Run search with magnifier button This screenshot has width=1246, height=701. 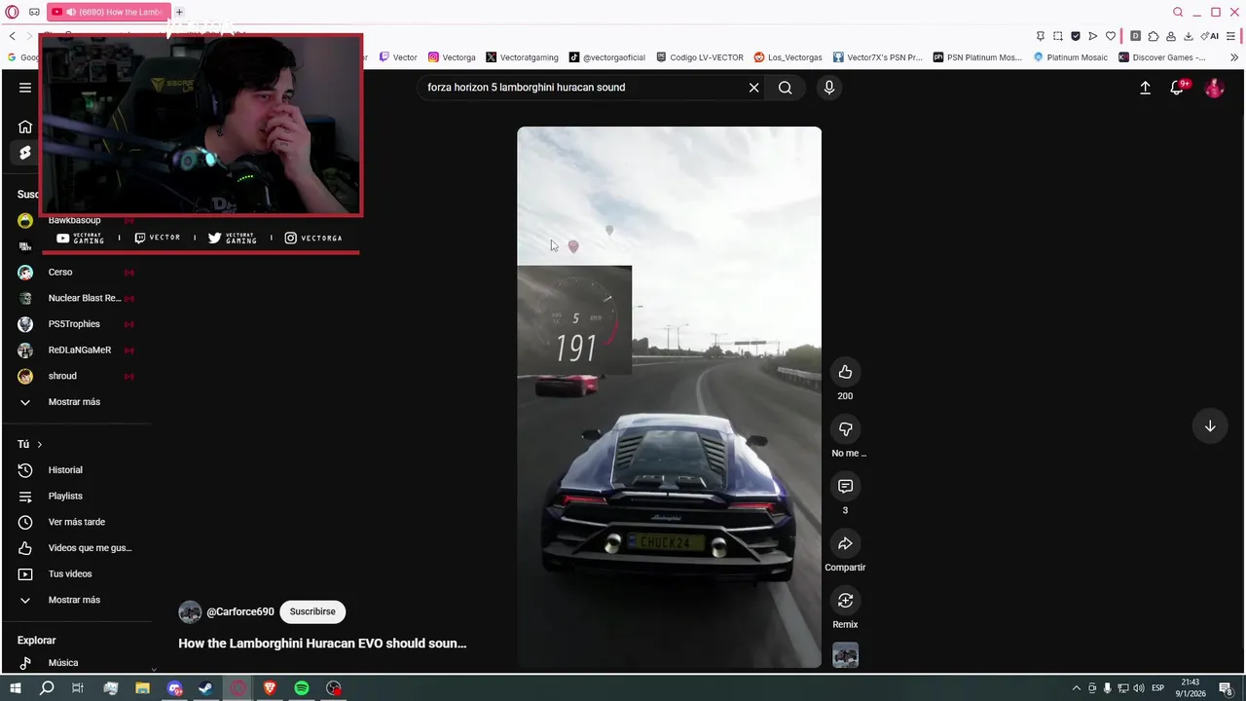[785, 88]
